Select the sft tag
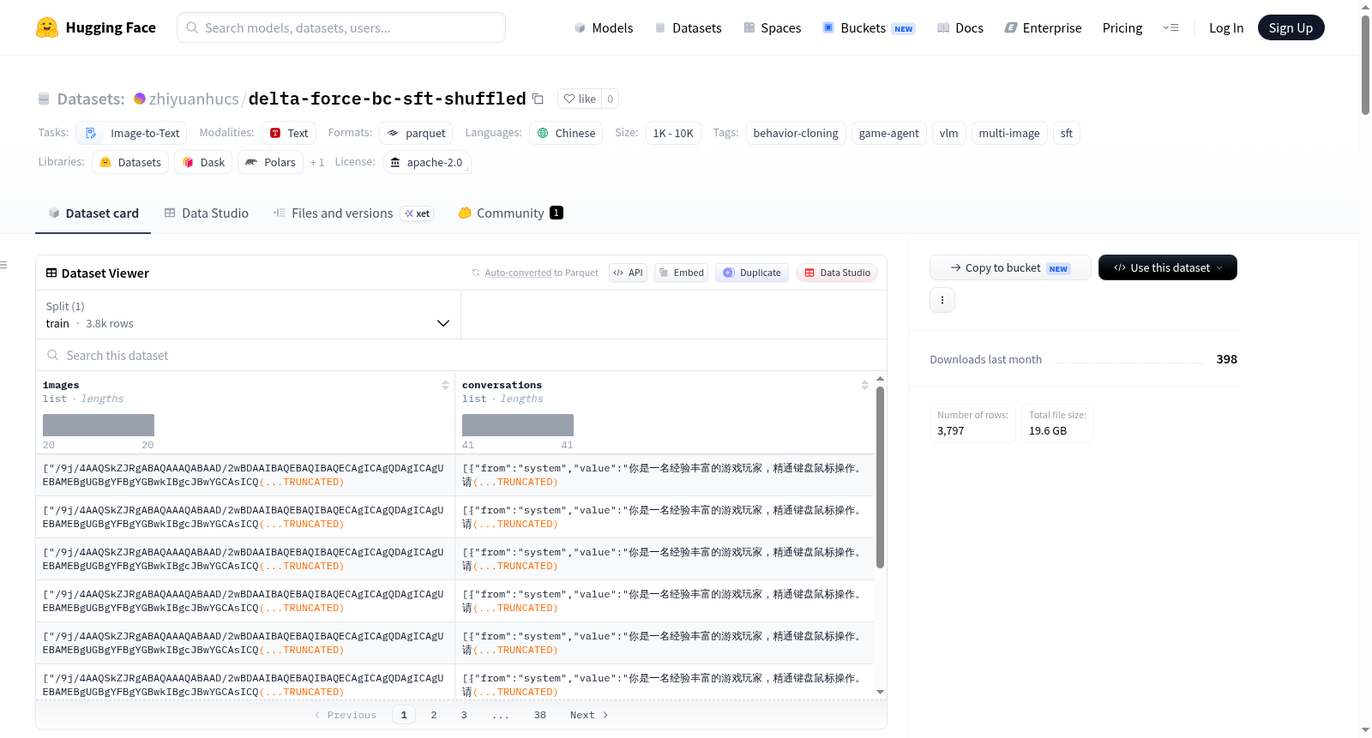Viewport: 1372px width, 738px height. pos(1066,133)
